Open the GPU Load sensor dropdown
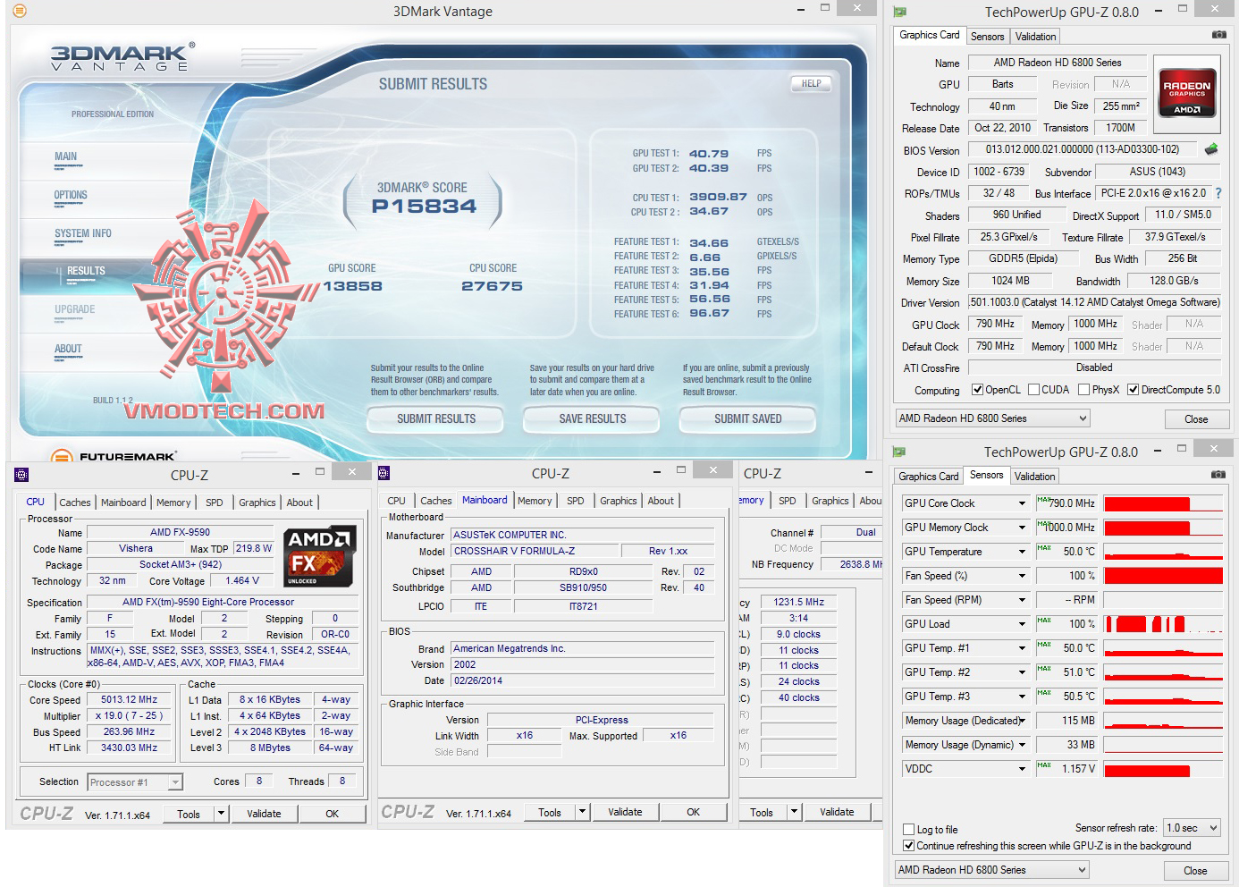 pos(1022,624)
